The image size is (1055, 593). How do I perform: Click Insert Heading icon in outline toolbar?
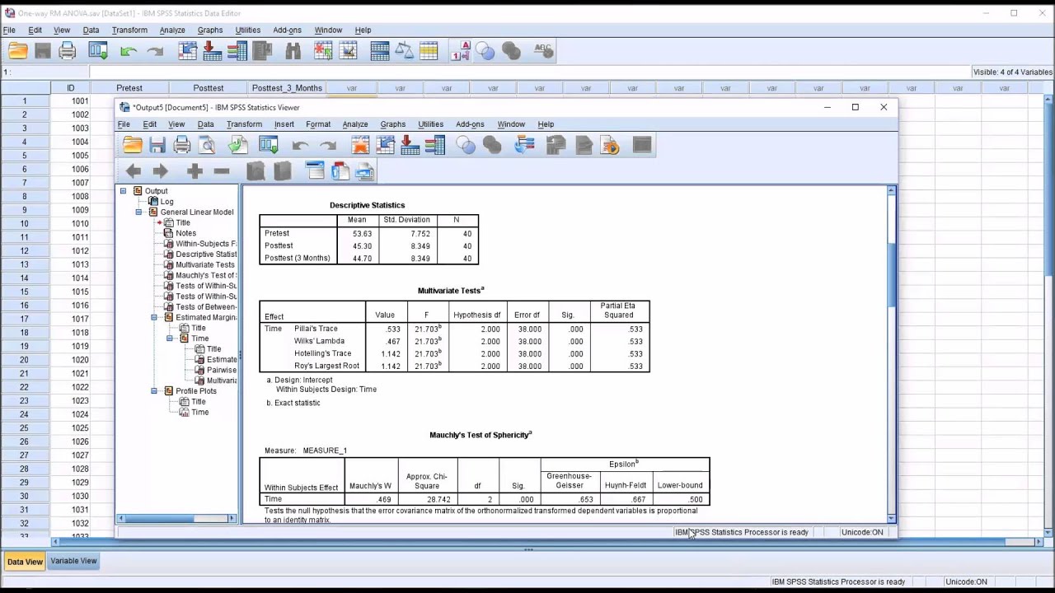click(314, 170)
